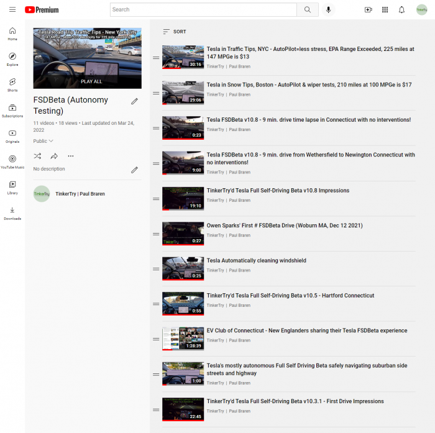Click drag handle for Tesla in Snow Tips

[x=156, y=93]
